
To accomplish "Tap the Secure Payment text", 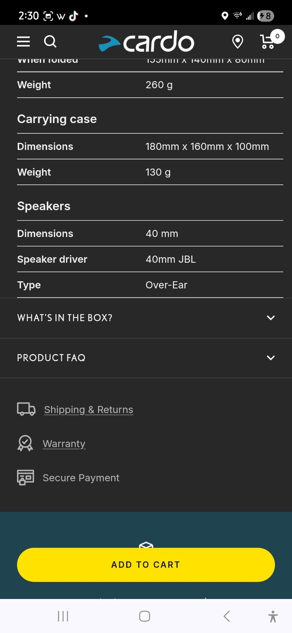I will [x=81, y=478].
